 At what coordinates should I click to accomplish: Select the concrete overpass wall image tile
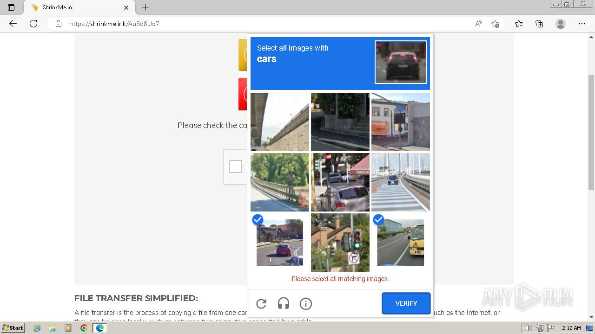pos(280,122)
